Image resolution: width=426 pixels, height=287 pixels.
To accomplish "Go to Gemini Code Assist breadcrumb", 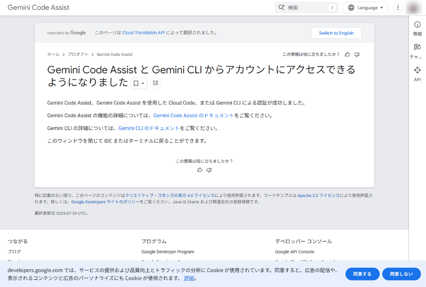I will coord(115,55).
